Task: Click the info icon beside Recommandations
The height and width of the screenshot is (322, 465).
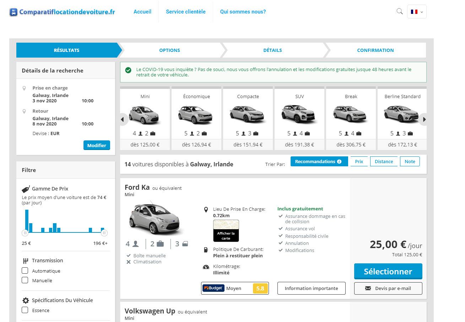Action: pyautogui.click(x=339, y=162)
